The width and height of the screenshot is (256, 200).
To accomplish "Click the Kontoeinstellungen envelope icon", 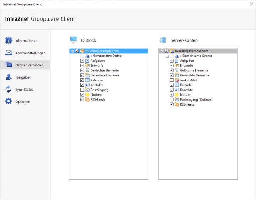I will click(9, 53).
